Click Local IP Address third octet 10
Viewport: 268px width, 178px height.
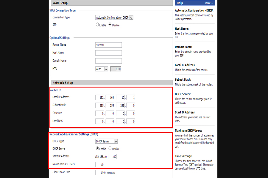[120, 97]
